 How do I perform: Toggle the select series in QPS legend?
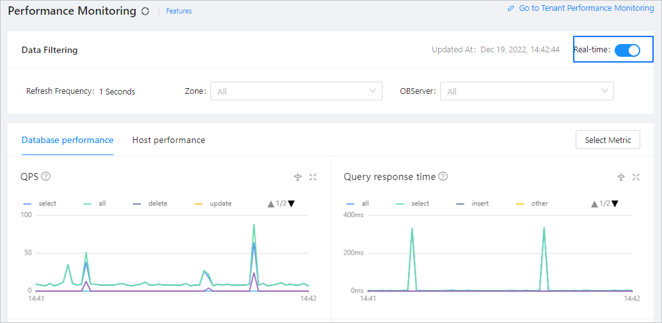(41, 204)
